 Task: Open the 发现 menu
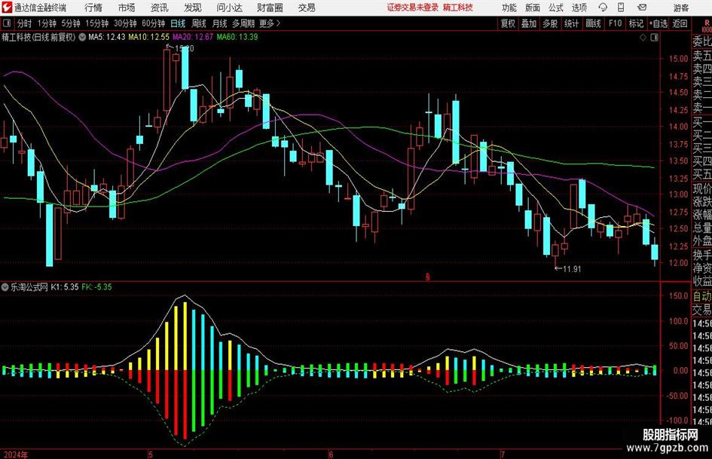click(x=193, y=8)
